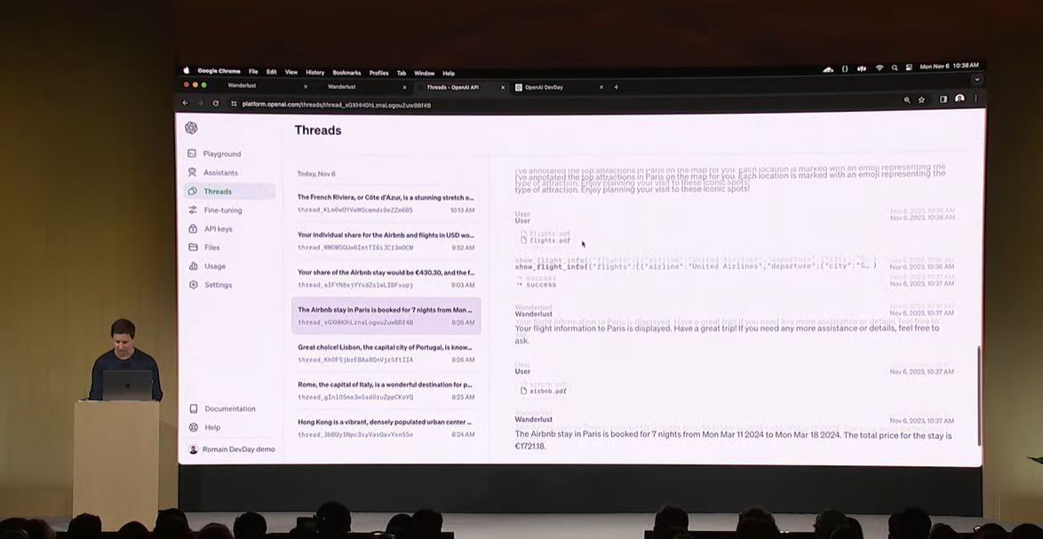Open the 'Your share of the Airbnb' thread
Screen dimensions: 1043x539
click(386, 278)
